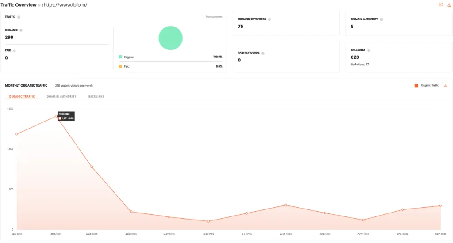
Task: Download the Traffic Overview report
Action: pos(449,4)
